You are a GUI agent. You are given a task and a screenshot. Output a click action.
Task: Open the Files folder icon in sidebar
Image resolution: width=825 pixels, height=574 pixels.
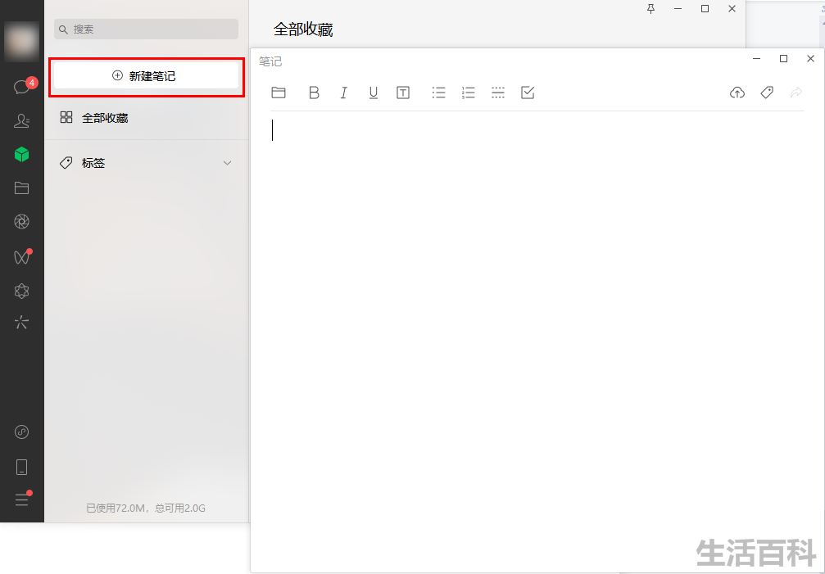(21, 188)
